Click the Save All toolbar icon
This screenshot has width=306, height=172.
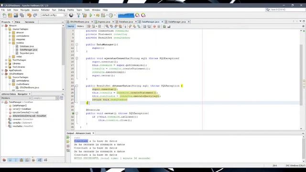tap(22, 15)
